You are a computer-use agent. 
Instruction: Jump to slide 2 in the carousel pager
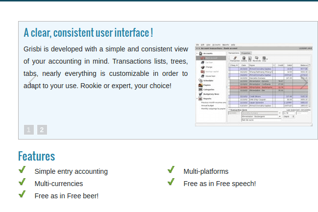click(x=42, y=130)
